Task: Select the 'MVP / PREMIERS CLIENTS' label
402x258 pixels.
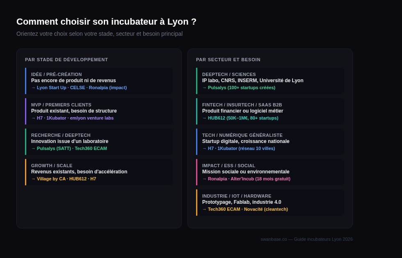Action: tap(61, 105)
